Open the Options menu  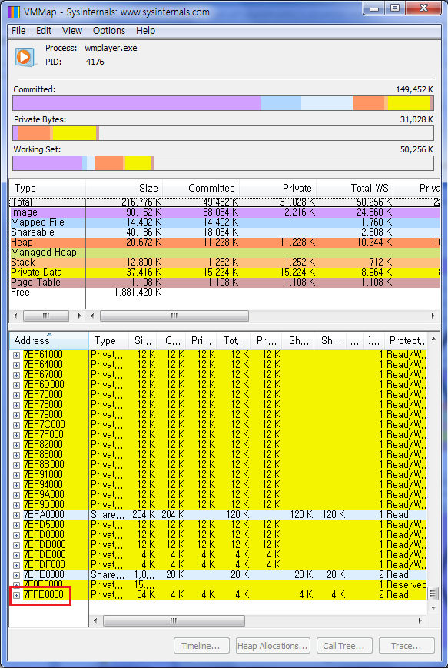click(109, 31)
